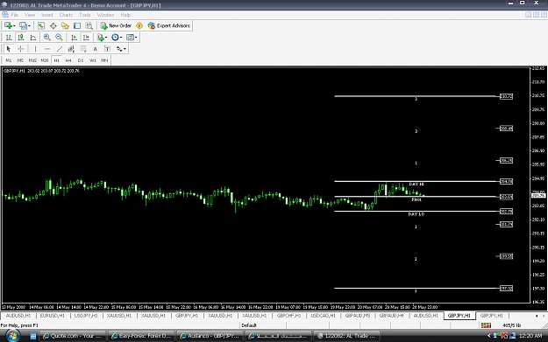Switch to M1 timeframe
The width and height of the screenshot is (548, 342).
click(x=9, y=60)
